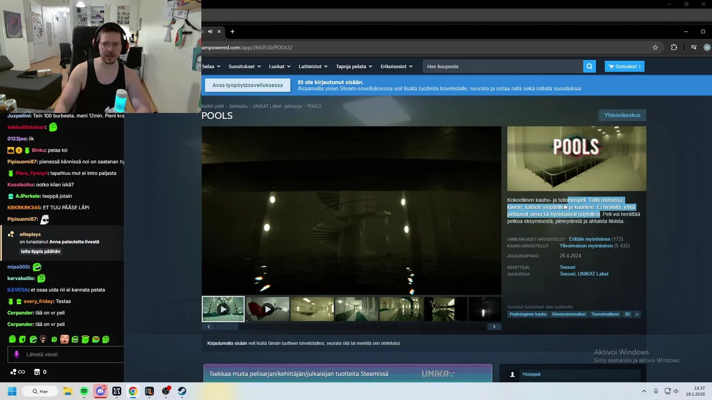
Task: Open the media control icon in Chrome toolbar
Action: coord(694,47)
